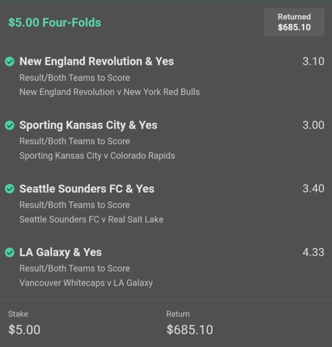Open New England Revolution v New York Red Bulls match

pos(110,92)
